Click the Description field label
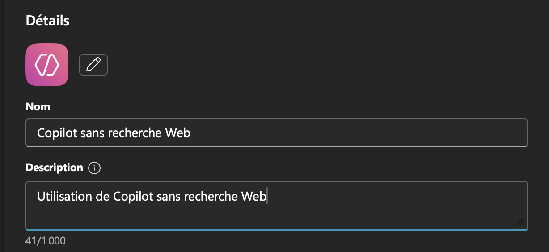The image size is (549, 252). 54,168
